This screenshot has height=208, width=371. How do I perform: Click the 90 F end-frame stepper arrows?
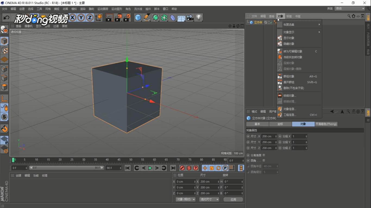point(120,168)
